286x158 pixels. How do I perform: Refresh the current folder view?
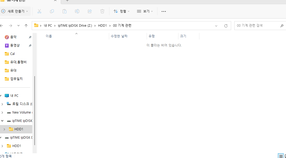click(x=226, y=26)
